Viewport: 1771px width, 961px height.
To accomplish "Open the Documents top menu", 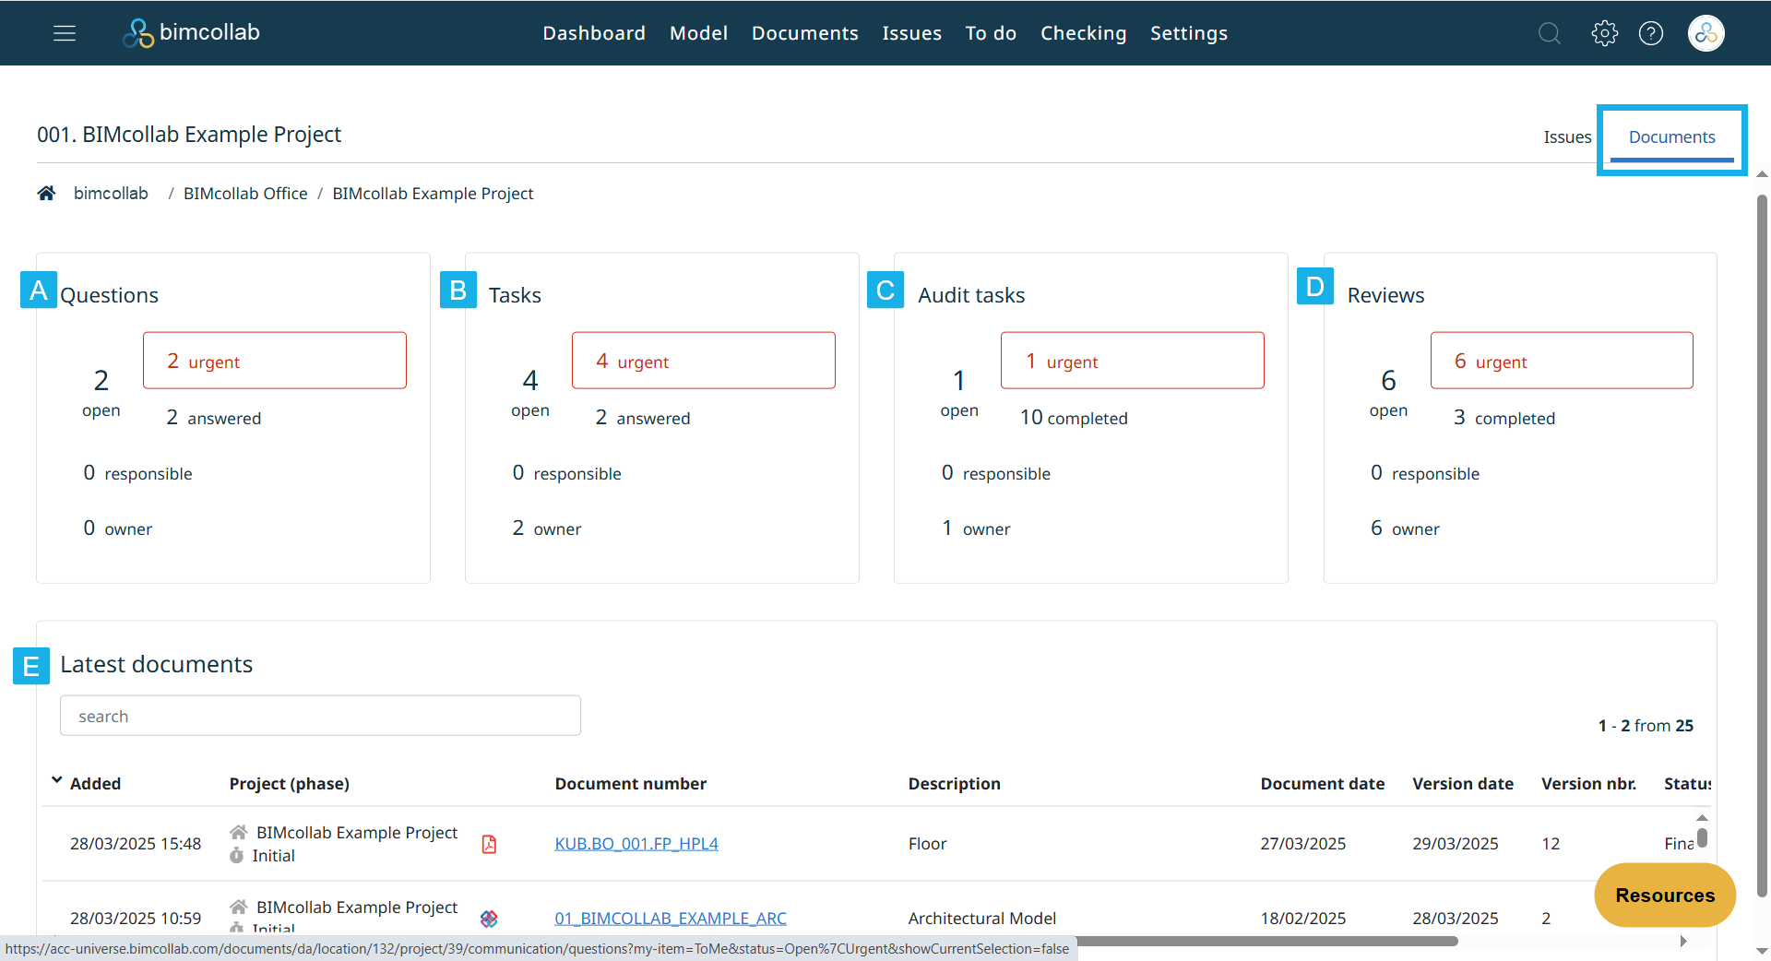I will coord(804,33).
